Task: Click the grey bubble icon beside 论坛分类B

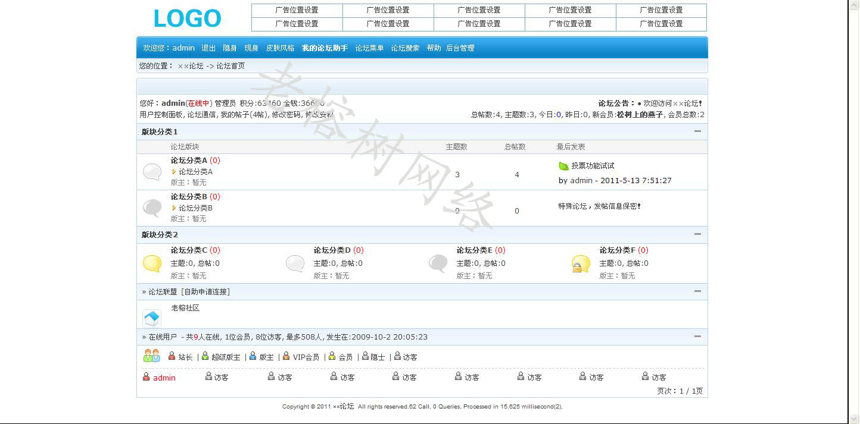Action: click(152, 208)
